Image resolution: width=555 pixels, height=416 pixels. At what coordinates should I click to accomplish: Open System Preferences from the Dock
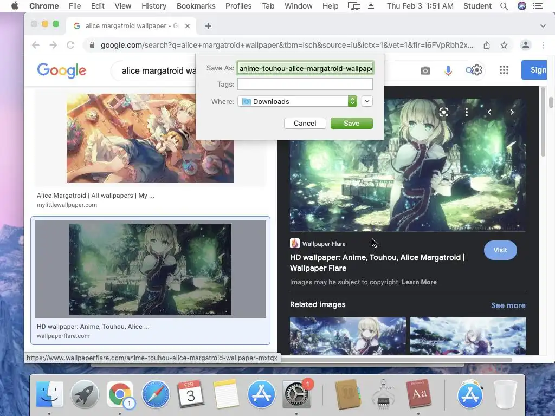tap(296, 394)
